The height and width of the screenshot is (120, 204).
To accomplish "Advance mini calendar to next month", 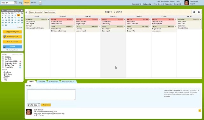I will (22, 11).
